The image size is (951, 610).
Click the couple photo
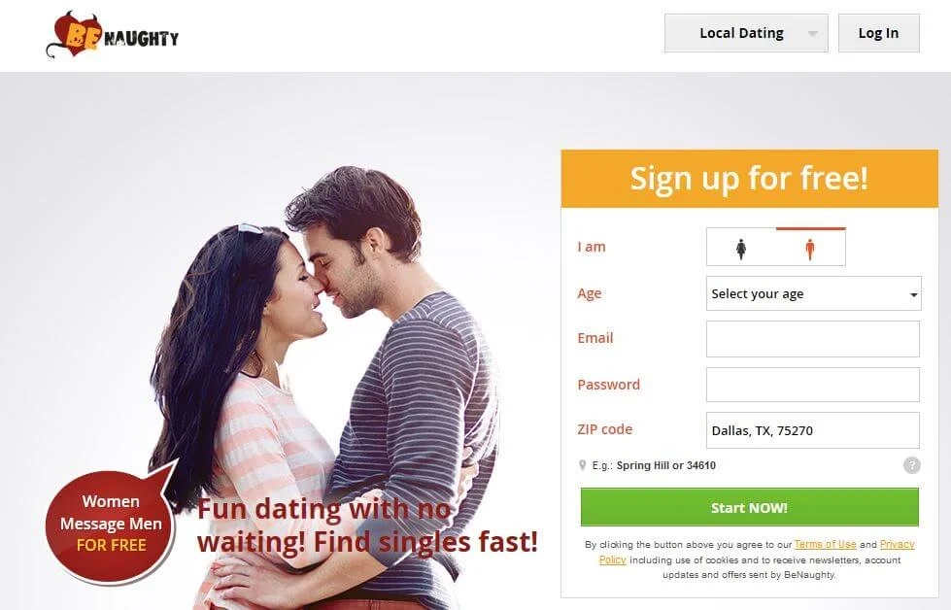coord(327,376)
